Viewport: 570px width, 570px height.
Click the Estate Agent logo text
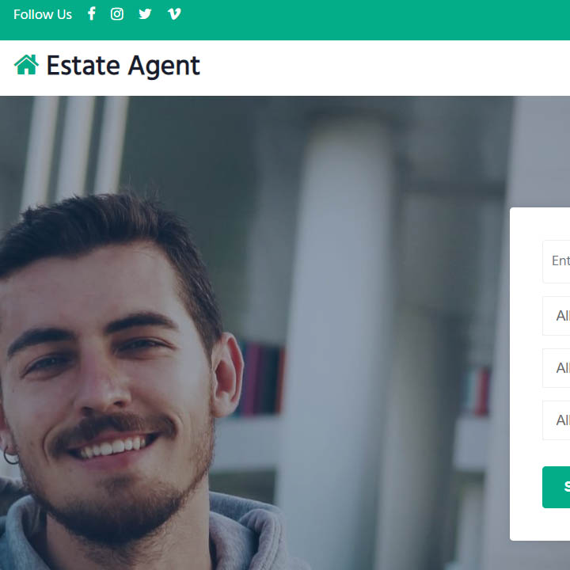(123, 66)
